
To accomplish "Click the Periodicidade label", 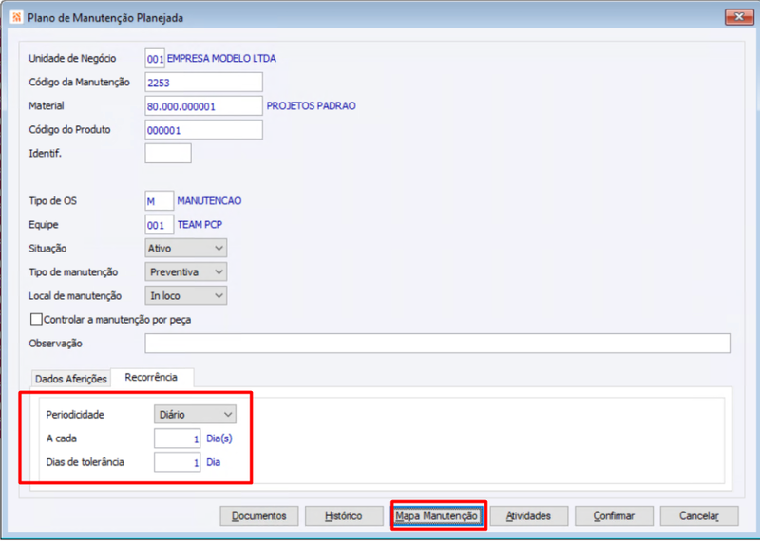I will 75,415.
